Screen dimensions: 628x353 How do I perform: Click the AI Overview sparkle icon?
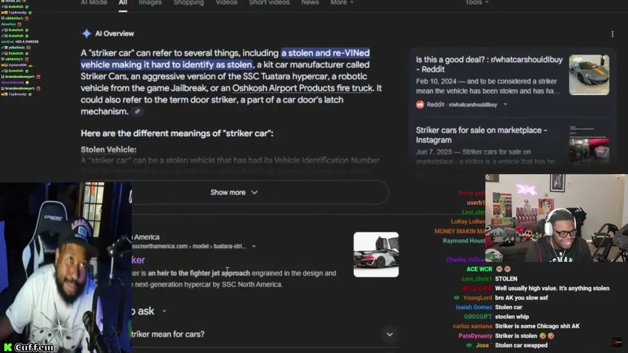pyautogui.click(x=86, y=33)
